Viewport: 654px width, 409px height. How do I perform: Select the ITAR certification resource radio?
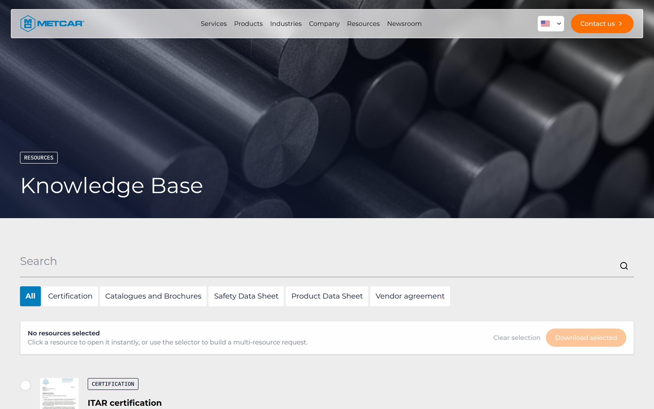[25, 385]
